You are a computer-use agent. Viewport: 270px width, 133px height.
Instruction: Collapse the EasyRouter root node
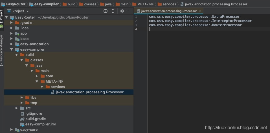[6, 17]
